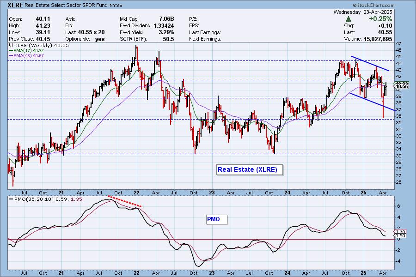Click the +0.25% percent change value
The image size is (416, 277).
tap(380, 19)
